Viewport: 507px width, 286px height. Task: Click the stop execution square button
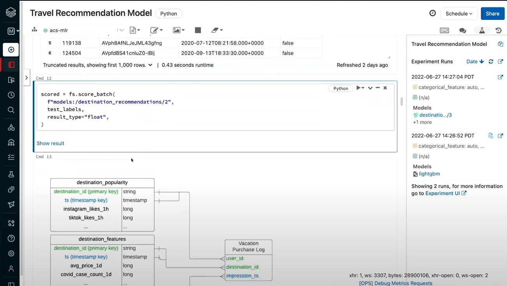click(x=198, y=30)
